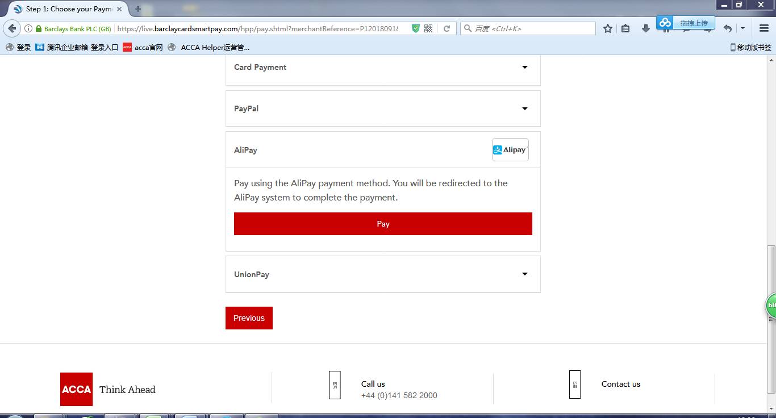
Task: Show the bookmarks list icon beside star
Action: pyautogui.click(x=625, y=28)
